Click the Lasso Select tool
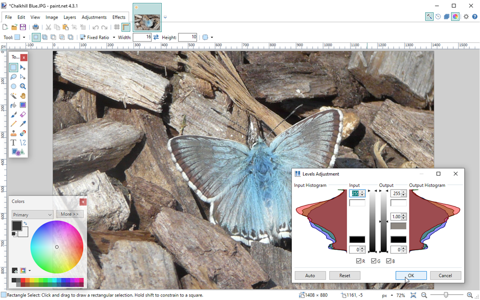 click(13, 77)
